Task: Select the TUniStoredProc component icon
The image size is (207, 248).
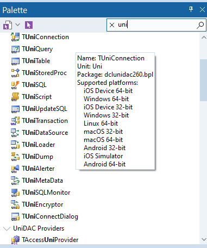Action: click(x=15, y=73)
